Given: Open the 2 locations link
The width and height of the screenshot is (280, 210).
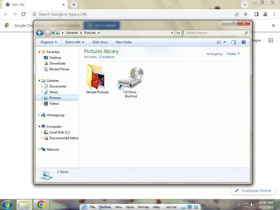Looking at the screenshot, I should [x=107, y=57].
